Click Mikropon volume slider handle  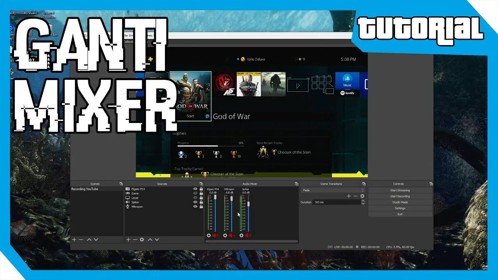click(x=231, y=199)
